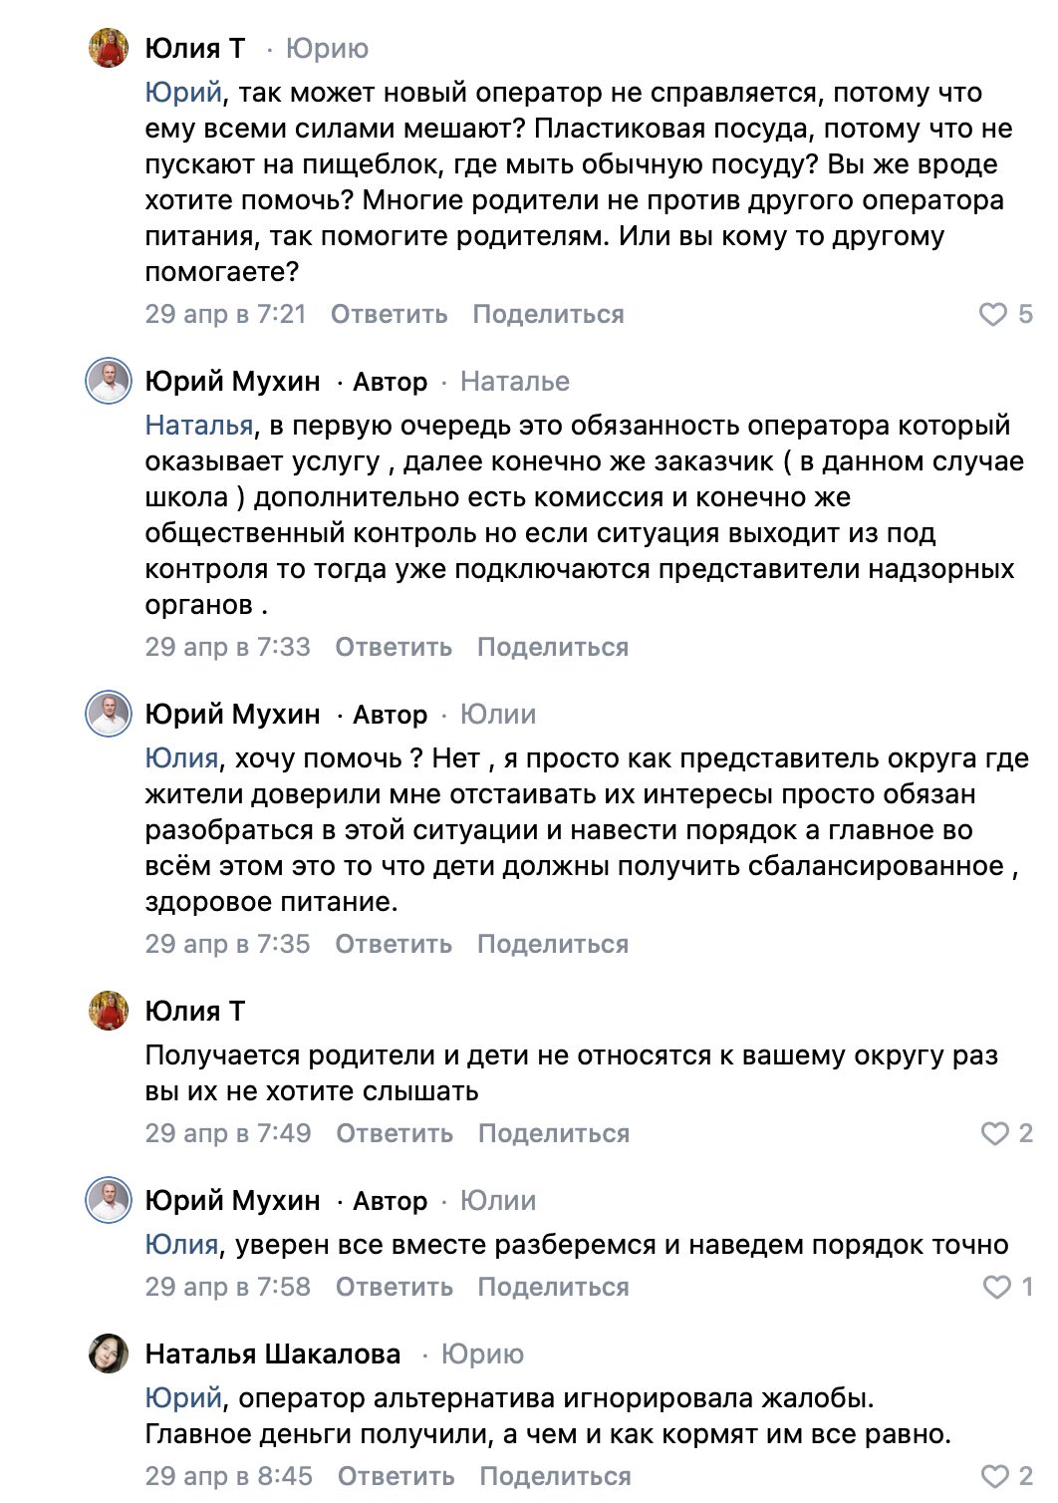Reply to Юрий Мухин's 7:35 comment
1058x1503 pixels.
pos(393,945)
